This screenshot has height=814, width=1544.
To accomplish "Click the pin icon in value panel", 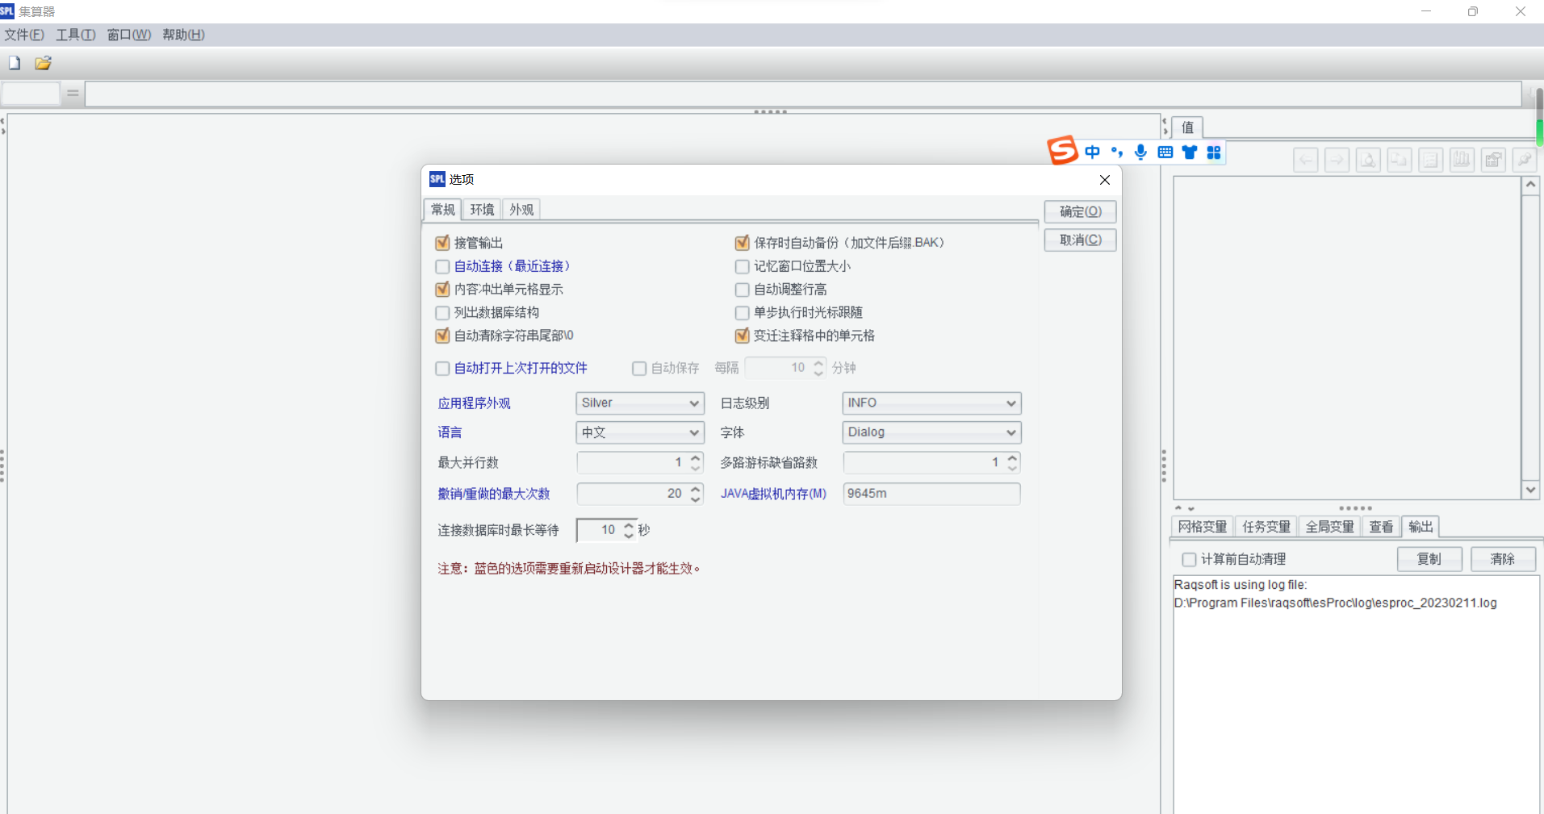I will tap(1524, 160).
